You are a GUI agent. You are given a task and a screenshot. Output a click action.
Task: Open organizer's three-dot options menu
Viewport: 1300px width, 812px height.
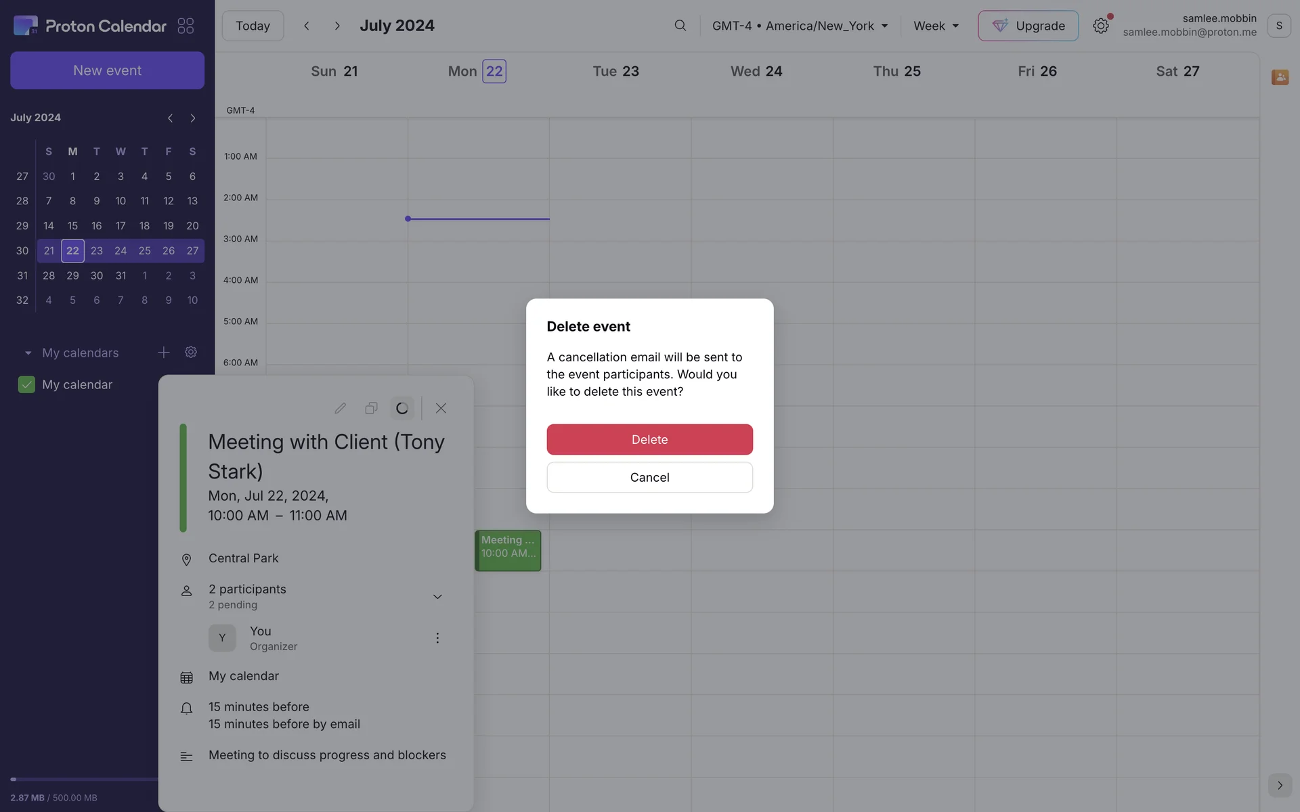tap(437, 638)
